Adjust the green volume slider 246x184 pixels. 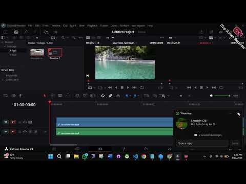tap(222, 96)
